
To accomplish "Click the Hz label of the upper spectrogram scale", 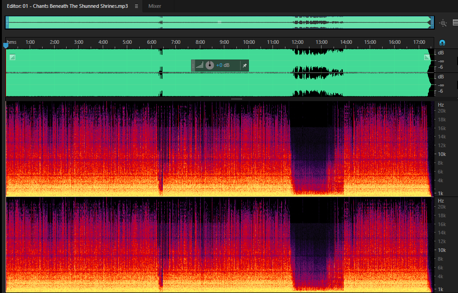I will [x=441, y=105].
